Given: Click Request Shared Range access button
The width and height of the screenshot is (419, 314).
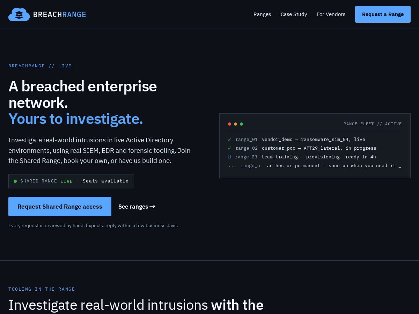Looking at the screenshot, I should (60, 207).
